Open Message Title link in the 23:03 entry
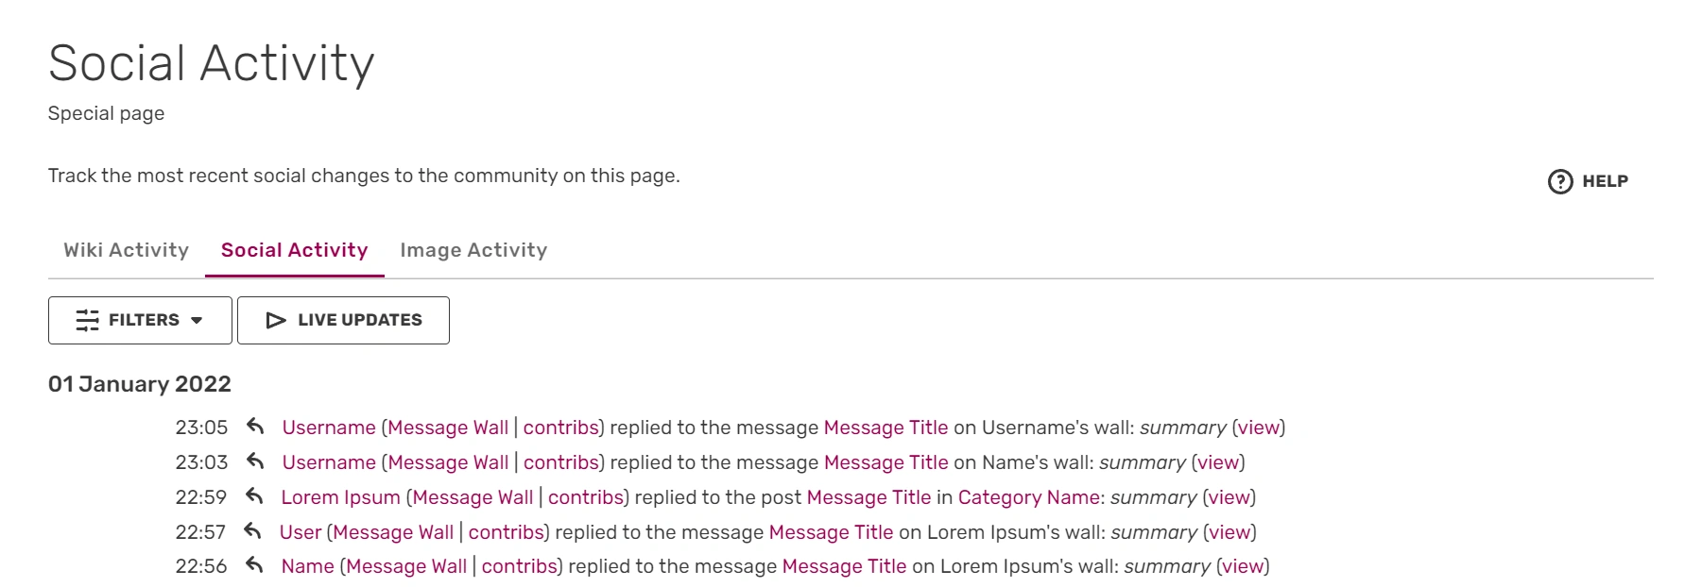1702x587 pixels. pos(885,462)
